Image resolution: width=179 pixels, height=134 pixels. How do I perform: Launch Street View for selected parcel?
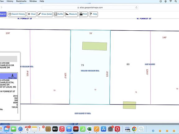tap(9, 76)
